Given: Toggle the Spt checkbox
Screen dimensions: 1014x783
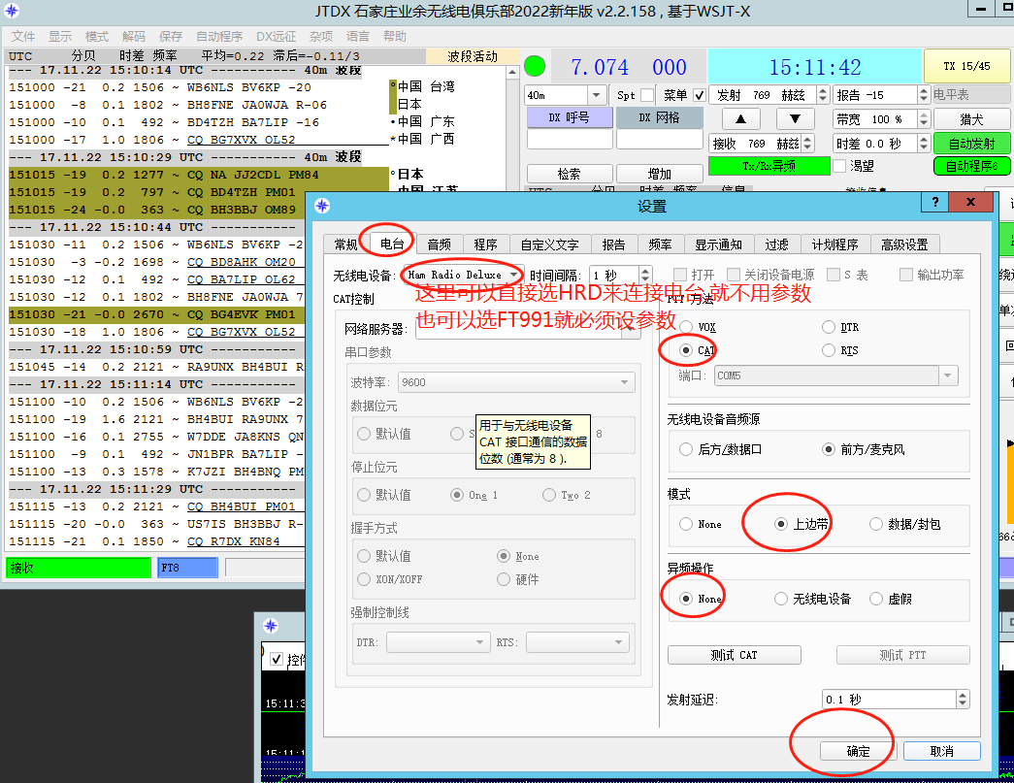Looking at the screenshot, I should (x=647, y=95).
